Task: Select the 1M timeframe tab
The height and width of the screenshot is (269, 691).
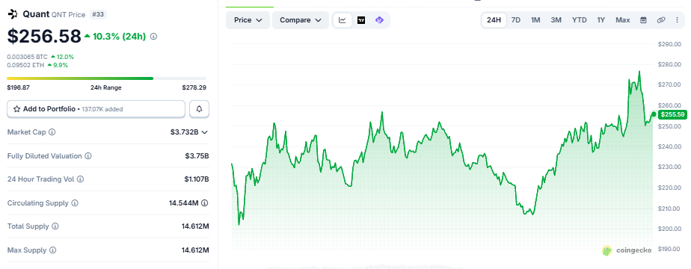Action: (535, 20)
